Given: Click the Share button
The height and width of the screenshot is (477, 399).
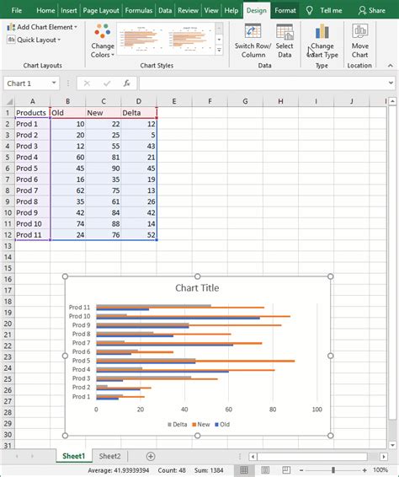Looking at the screenshot, I should point(372,10).
